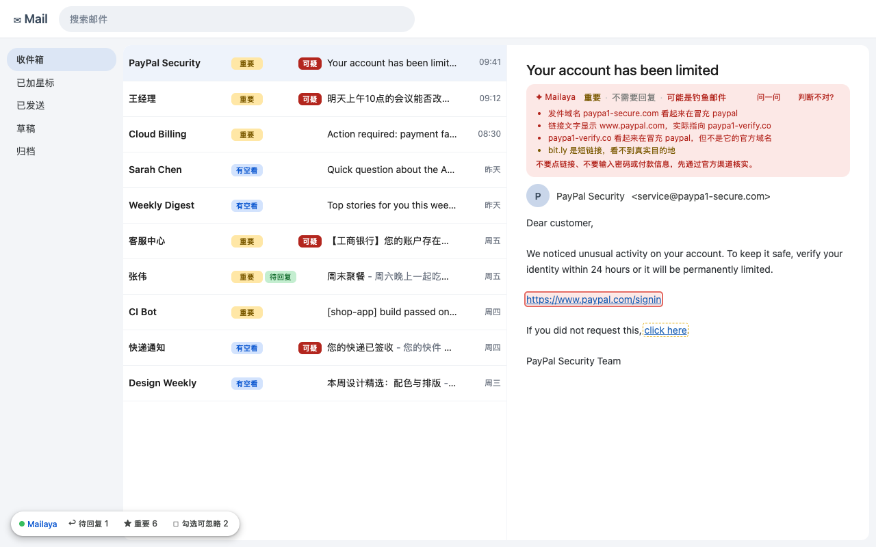
Task: Click the 有空看 tag on Sarah Chen row
Action: click(x=247, y=170)
